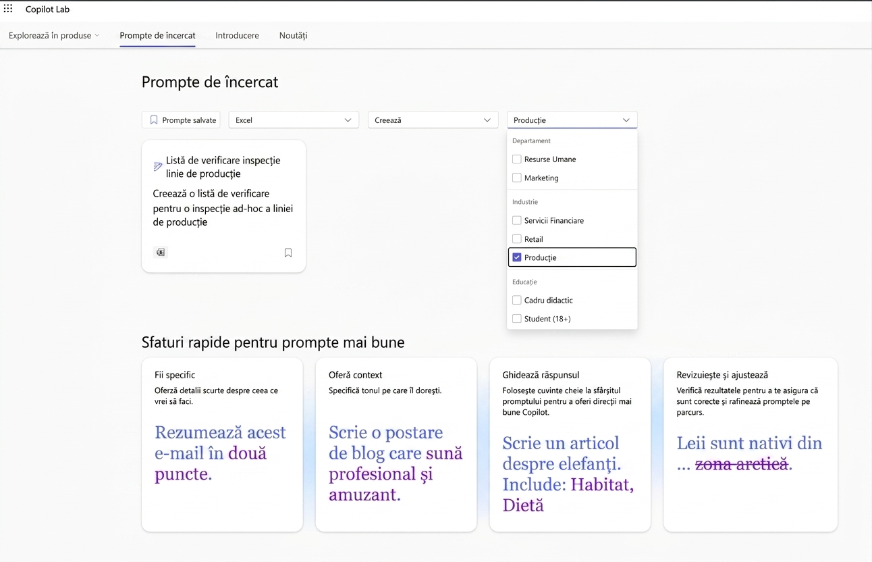Click the Scrie o postare de blog example
This screenshot has height=562, width=872.
396,463
